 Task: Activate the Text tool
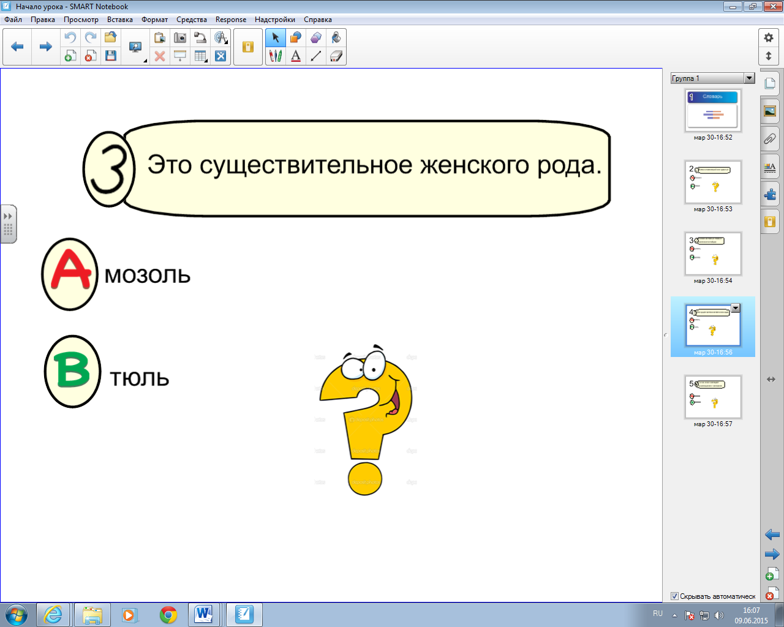coord(296,56)
